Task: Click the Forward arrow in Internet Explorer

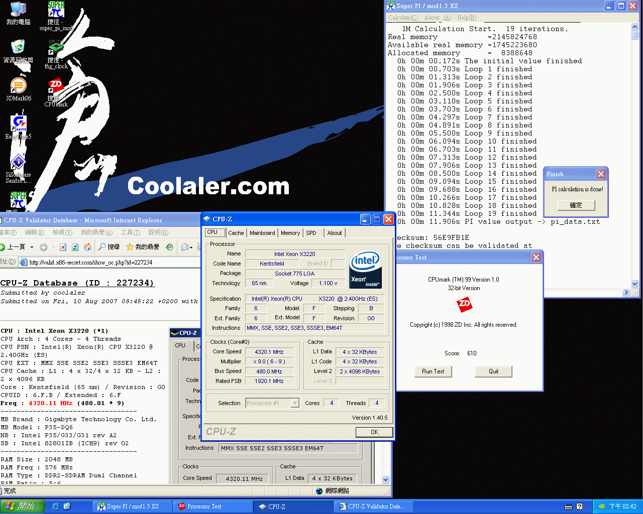Action: (x=43, y=247)
